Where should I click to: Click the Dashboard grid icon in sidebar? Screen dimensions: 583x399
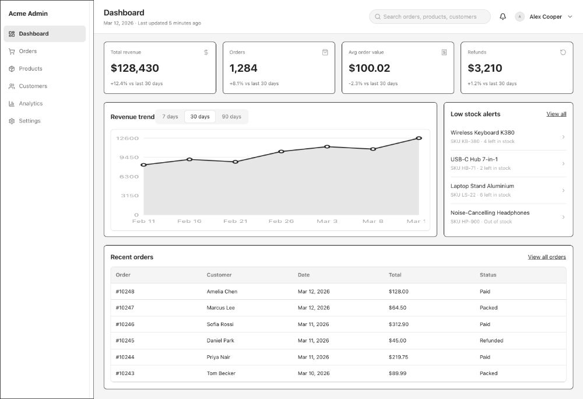(x=12, y=34)
